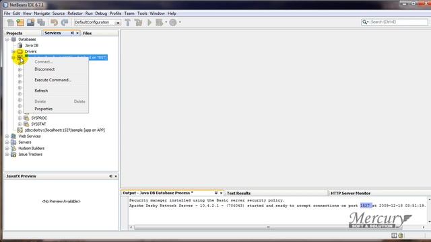Click the Issue Trackers icon
The width and height of the screenshot is (431, 242).
pyautogui.click(x=13, y=154)
